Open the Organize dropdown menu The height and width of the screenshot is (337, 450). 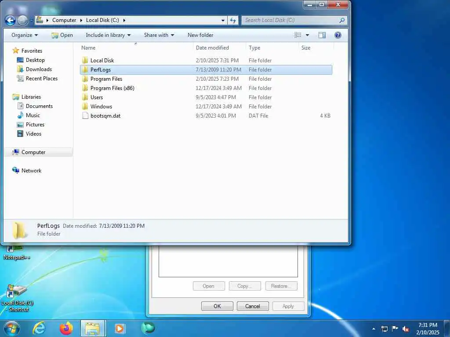tap(25, 35)
